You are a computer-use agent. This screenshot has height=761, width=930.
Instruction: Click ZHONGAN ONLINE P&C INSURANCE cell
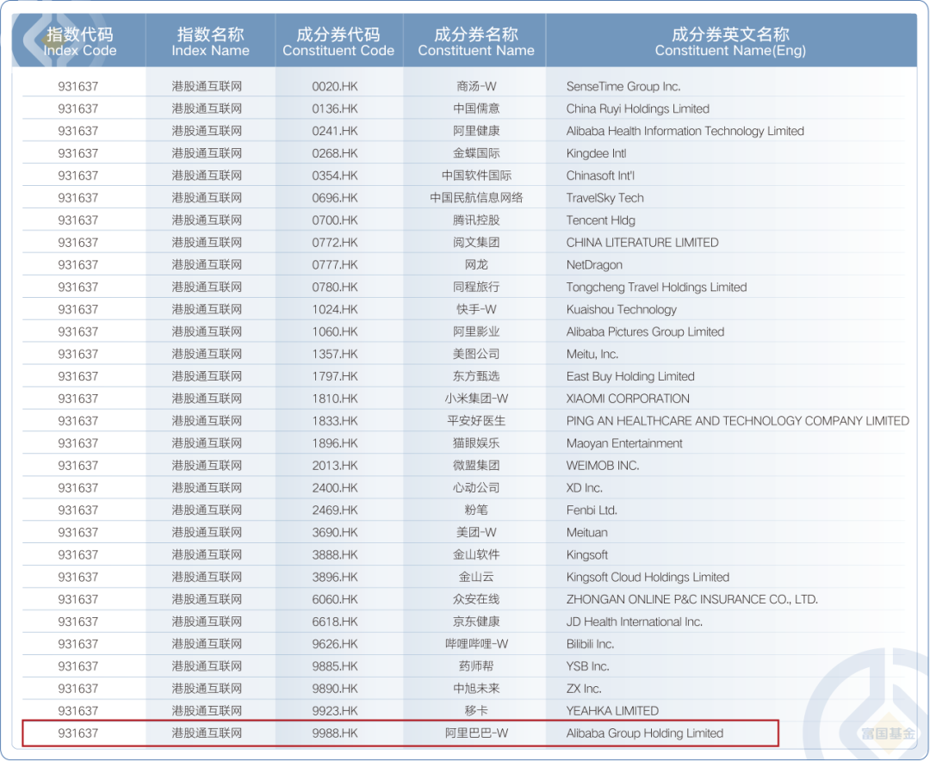(692, 600)
